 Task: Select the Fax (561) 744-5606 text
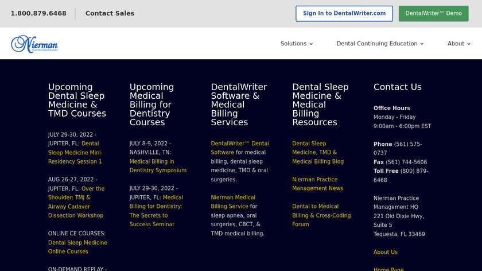coord(401,162)
